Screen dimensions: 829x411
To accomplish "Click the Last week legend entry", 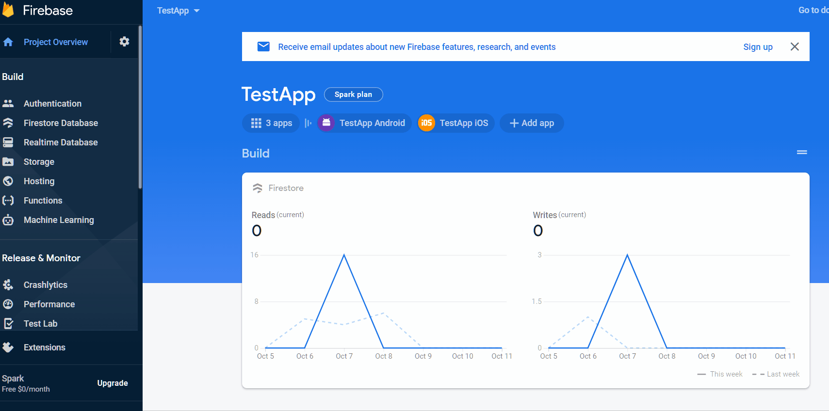I will pos(776,374).
